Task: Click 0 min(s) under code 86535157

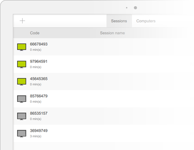Action: (x=36, y=119)
